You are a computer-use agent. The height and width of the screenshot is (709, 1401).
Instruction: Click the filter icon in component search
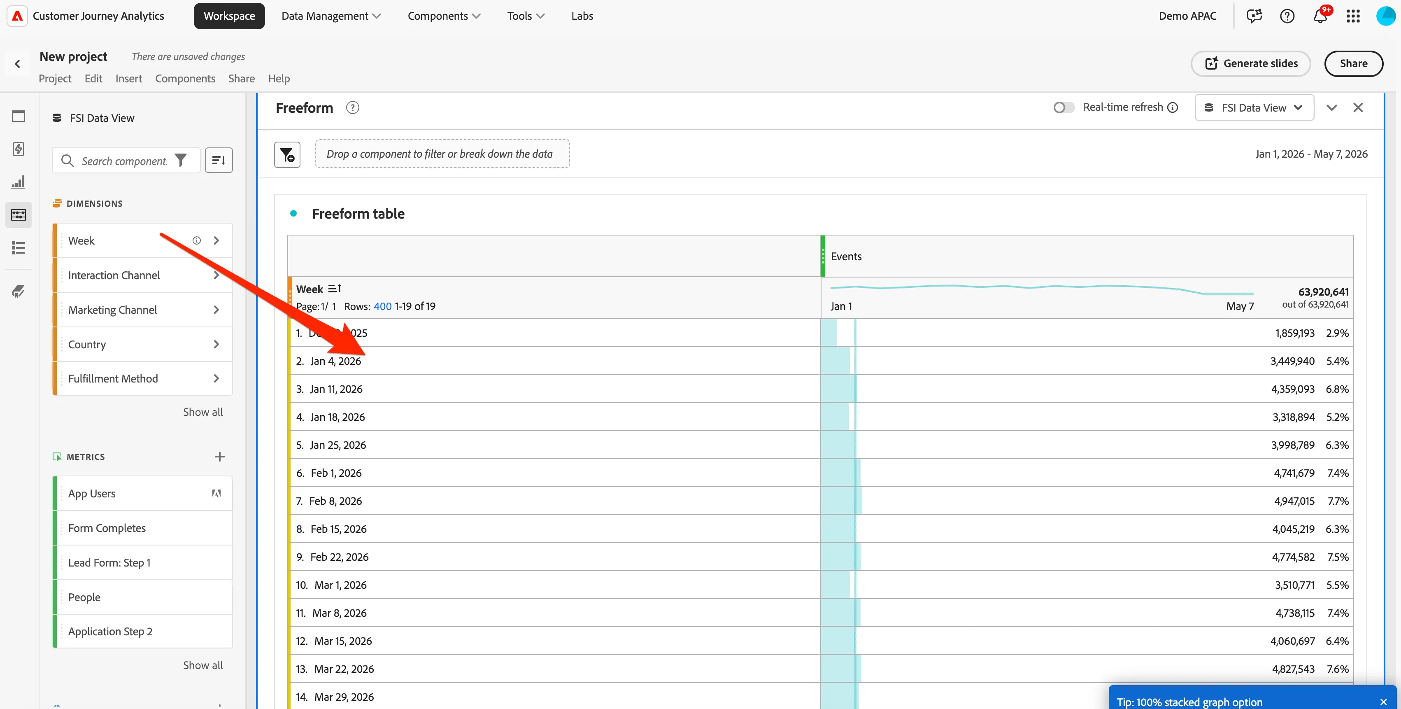click(x=181, y=161)
